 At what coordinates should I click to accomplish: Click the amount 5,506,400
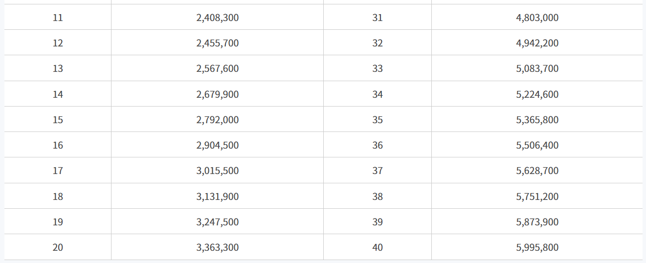[x=537, y=145]
